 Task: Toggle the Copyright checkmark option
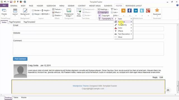[100, 16]
